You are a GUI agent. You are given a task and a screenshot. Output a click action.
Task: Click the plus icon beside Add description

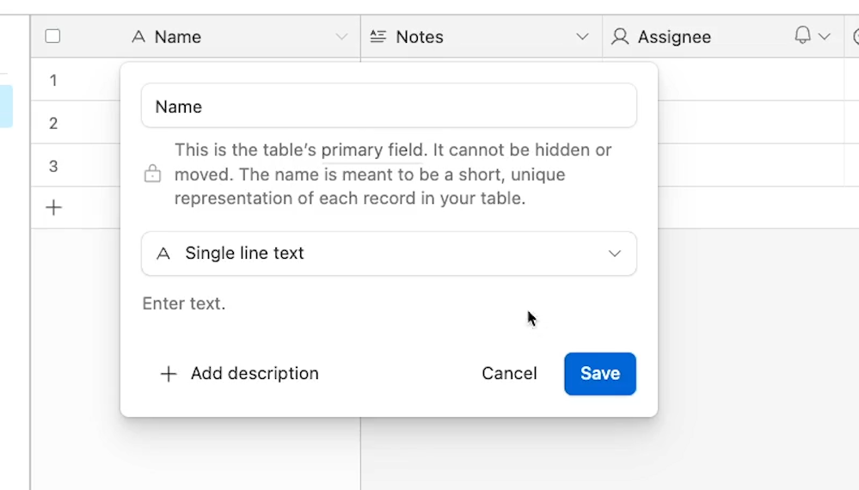coord(169,374)
